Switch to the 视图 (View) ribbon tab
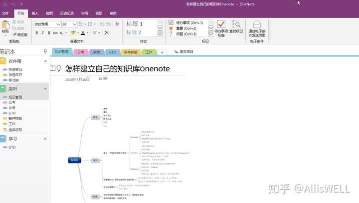Viewport: 359px width, 203px height. (99, 13)
